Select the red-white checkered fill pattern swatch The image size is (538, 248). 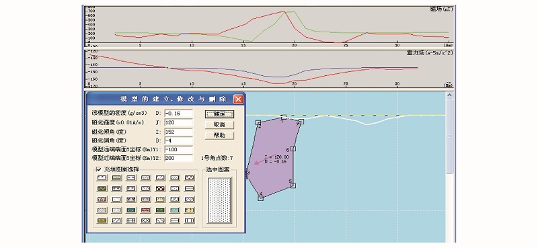click(160, 189)
